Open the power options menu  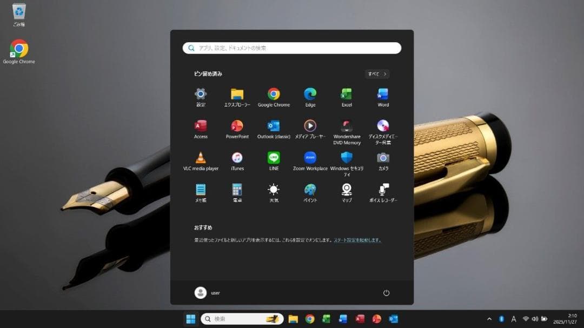point(386,292)
